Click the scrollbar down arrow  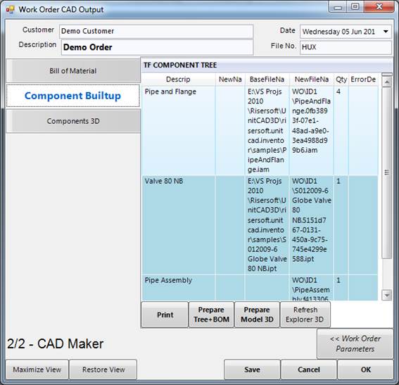click(387, 295)
